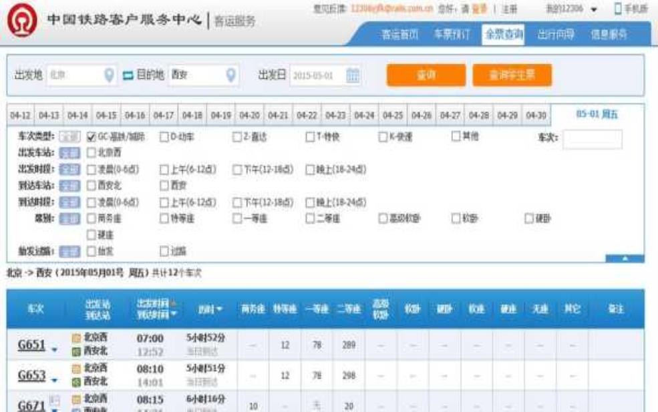Check the 一等座 seat class box
This screenshot has width=658, height=412.
(x=237, y=218)
